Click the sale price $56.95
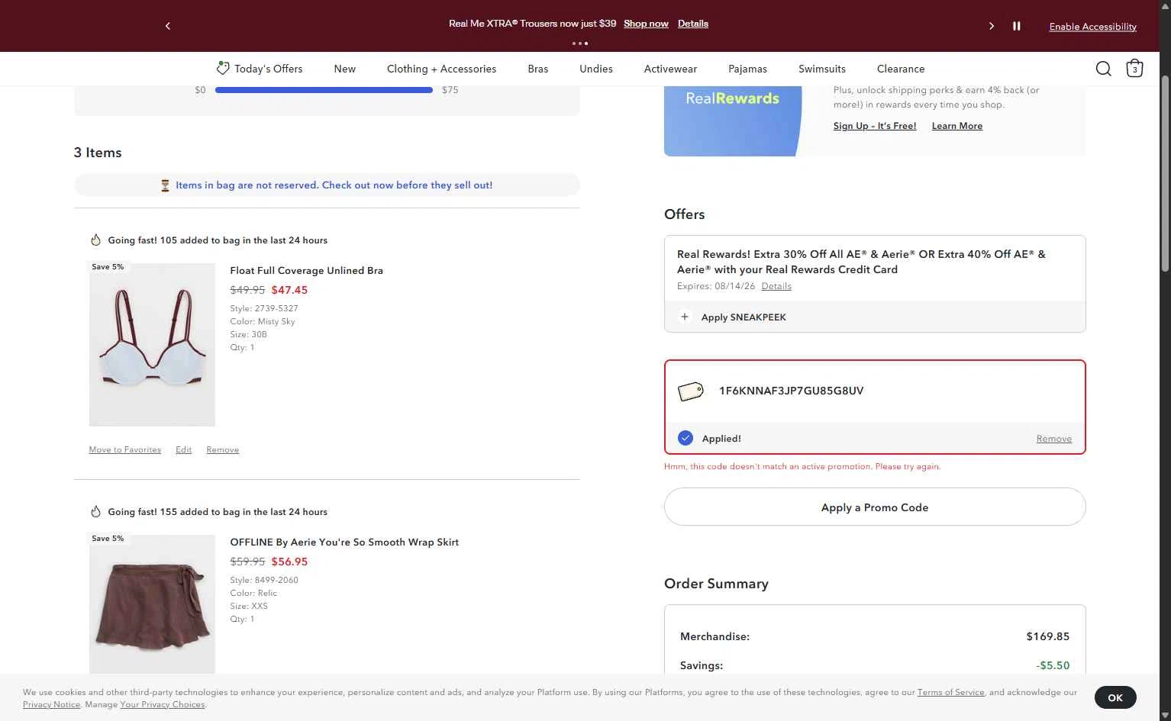 click(289, 562)
